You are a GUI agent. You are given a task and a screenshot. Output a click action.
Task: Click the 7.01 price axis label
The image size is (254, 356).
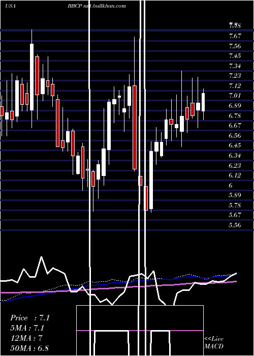pyautogui.click(x=235, y=96)
